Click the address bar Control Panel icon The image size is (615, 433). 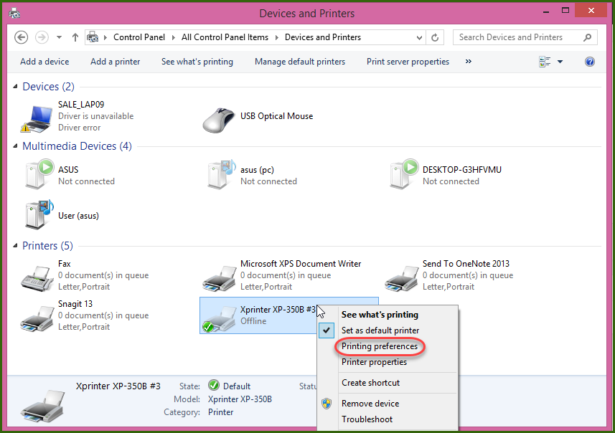click(93, 37)
